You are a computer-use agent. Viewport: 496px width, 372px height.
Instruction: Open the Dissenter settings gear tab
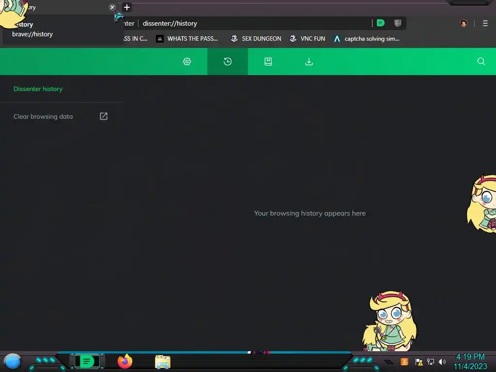pos(187,62)
